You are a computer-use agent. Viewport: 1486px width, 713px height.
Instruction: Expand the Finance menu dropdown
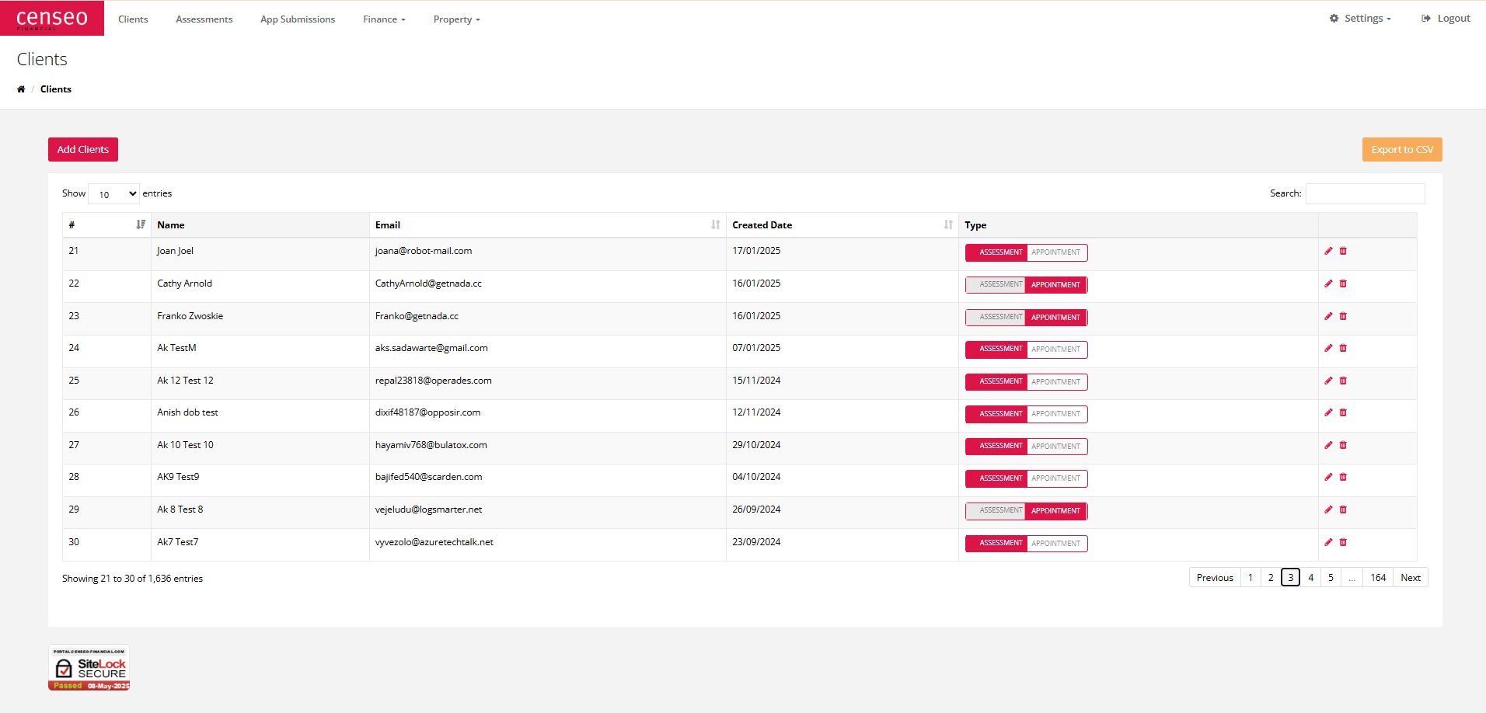coord(384,19)
